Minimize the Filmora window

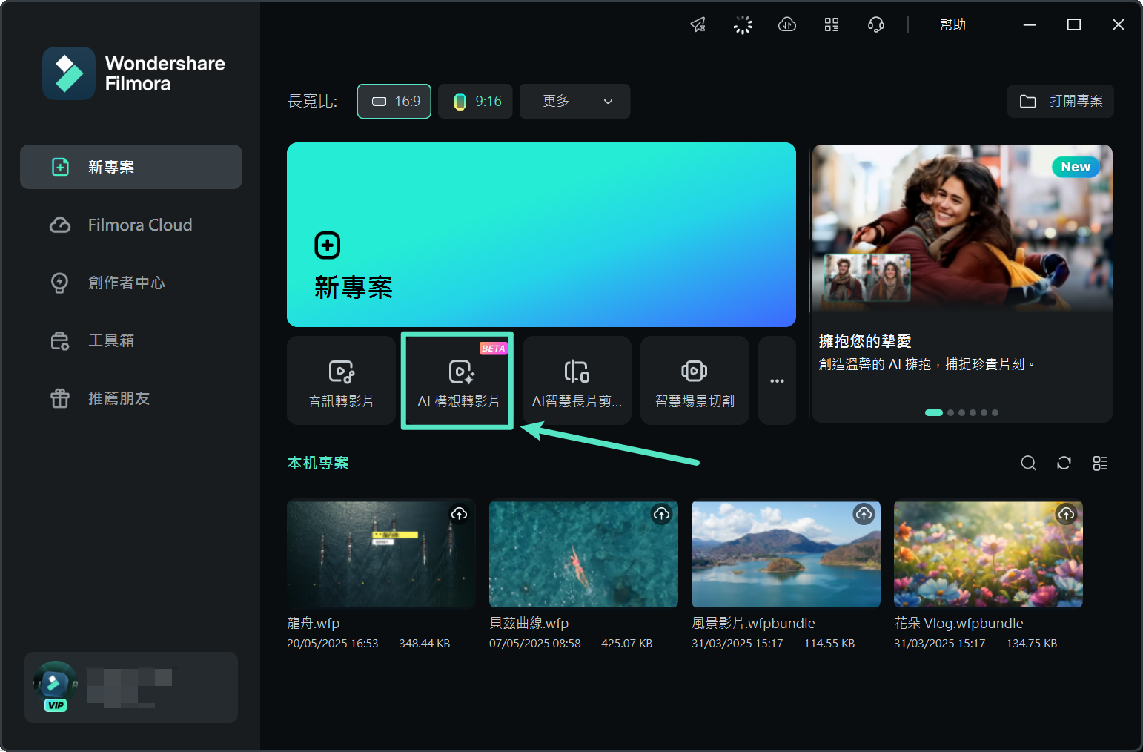point(1030,24)
